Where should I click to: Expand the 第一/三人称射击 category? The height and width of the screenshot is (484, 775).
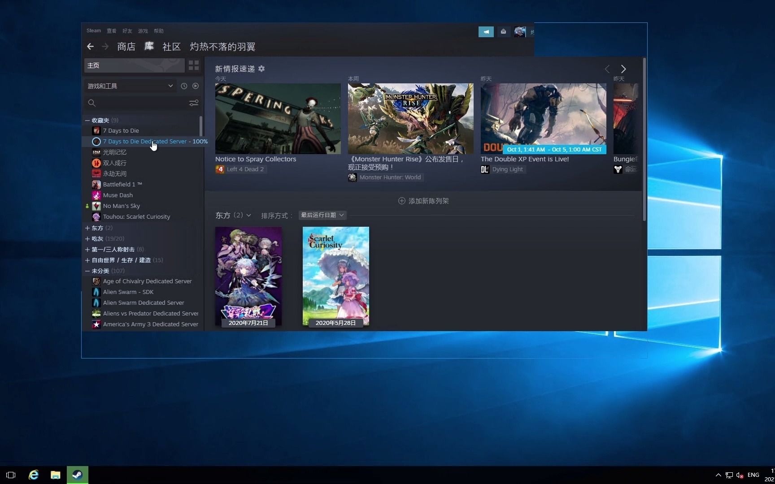(87, 250)
